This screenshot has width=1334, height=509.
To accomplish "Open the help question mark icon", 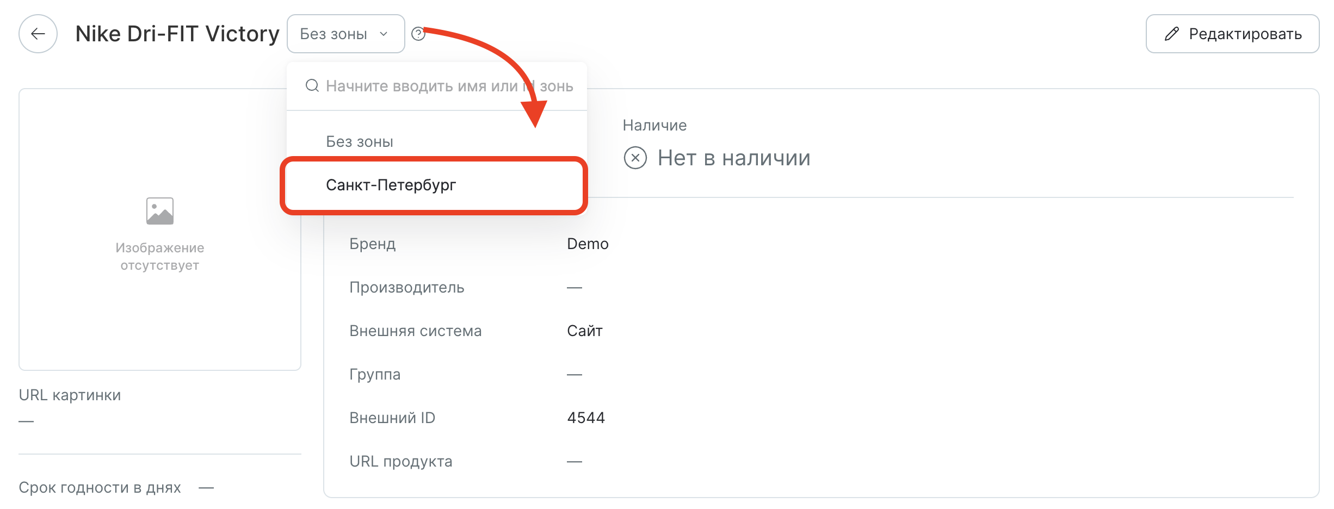I will point(418,34).
